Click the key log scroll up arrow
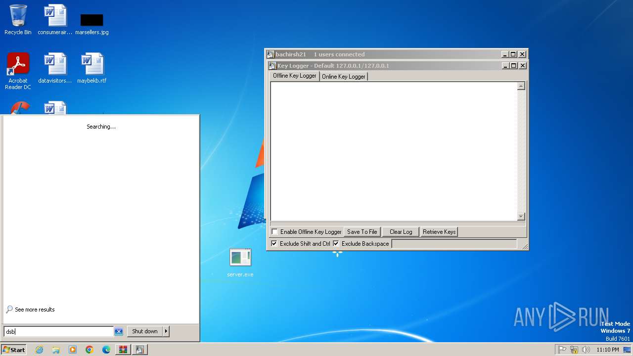 521,86
